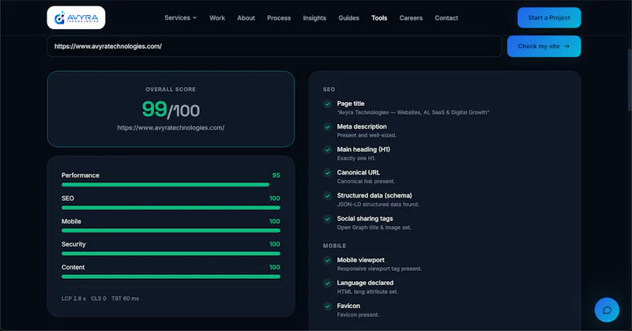Click the check icon beside Favicon

point(328,306)
